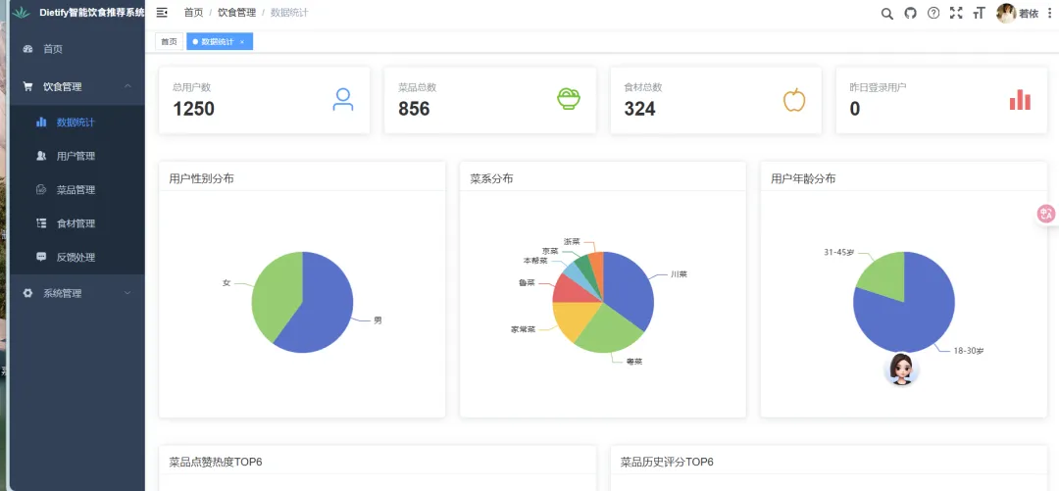Viewport: 1059px width, 491px height.
Task: Click the 菜品点赞热度TOP6 card title
Action: pos(216,462)
